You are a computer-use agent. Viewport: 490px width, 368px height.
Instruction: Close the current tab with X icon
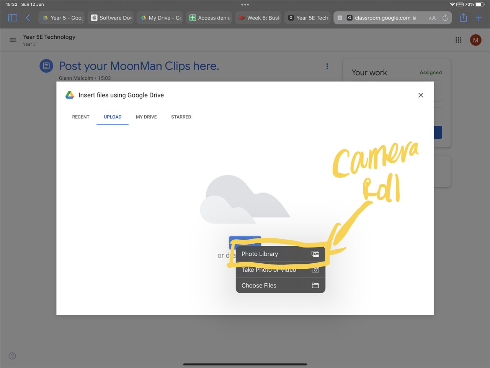pyautogui.click(x=340, y=18)
